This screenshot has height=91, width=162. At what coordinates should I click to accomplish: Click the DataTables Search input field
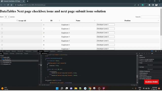(x=150, y=17)
